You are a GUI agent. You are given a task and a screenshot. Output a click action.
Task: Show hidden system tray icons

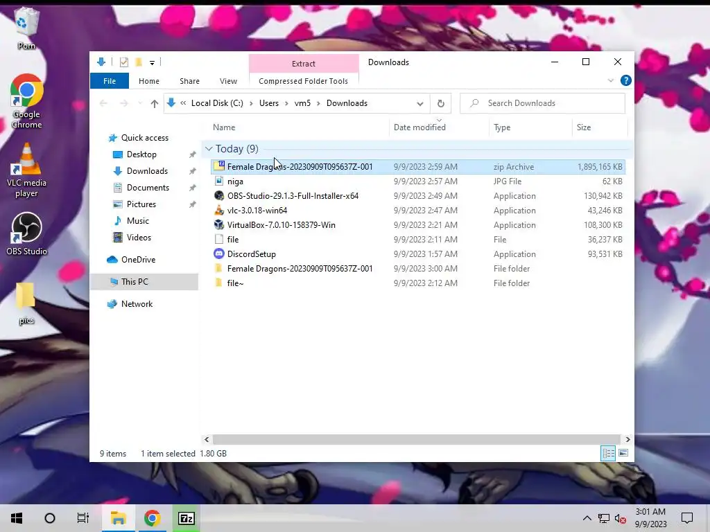click(587, 518)
